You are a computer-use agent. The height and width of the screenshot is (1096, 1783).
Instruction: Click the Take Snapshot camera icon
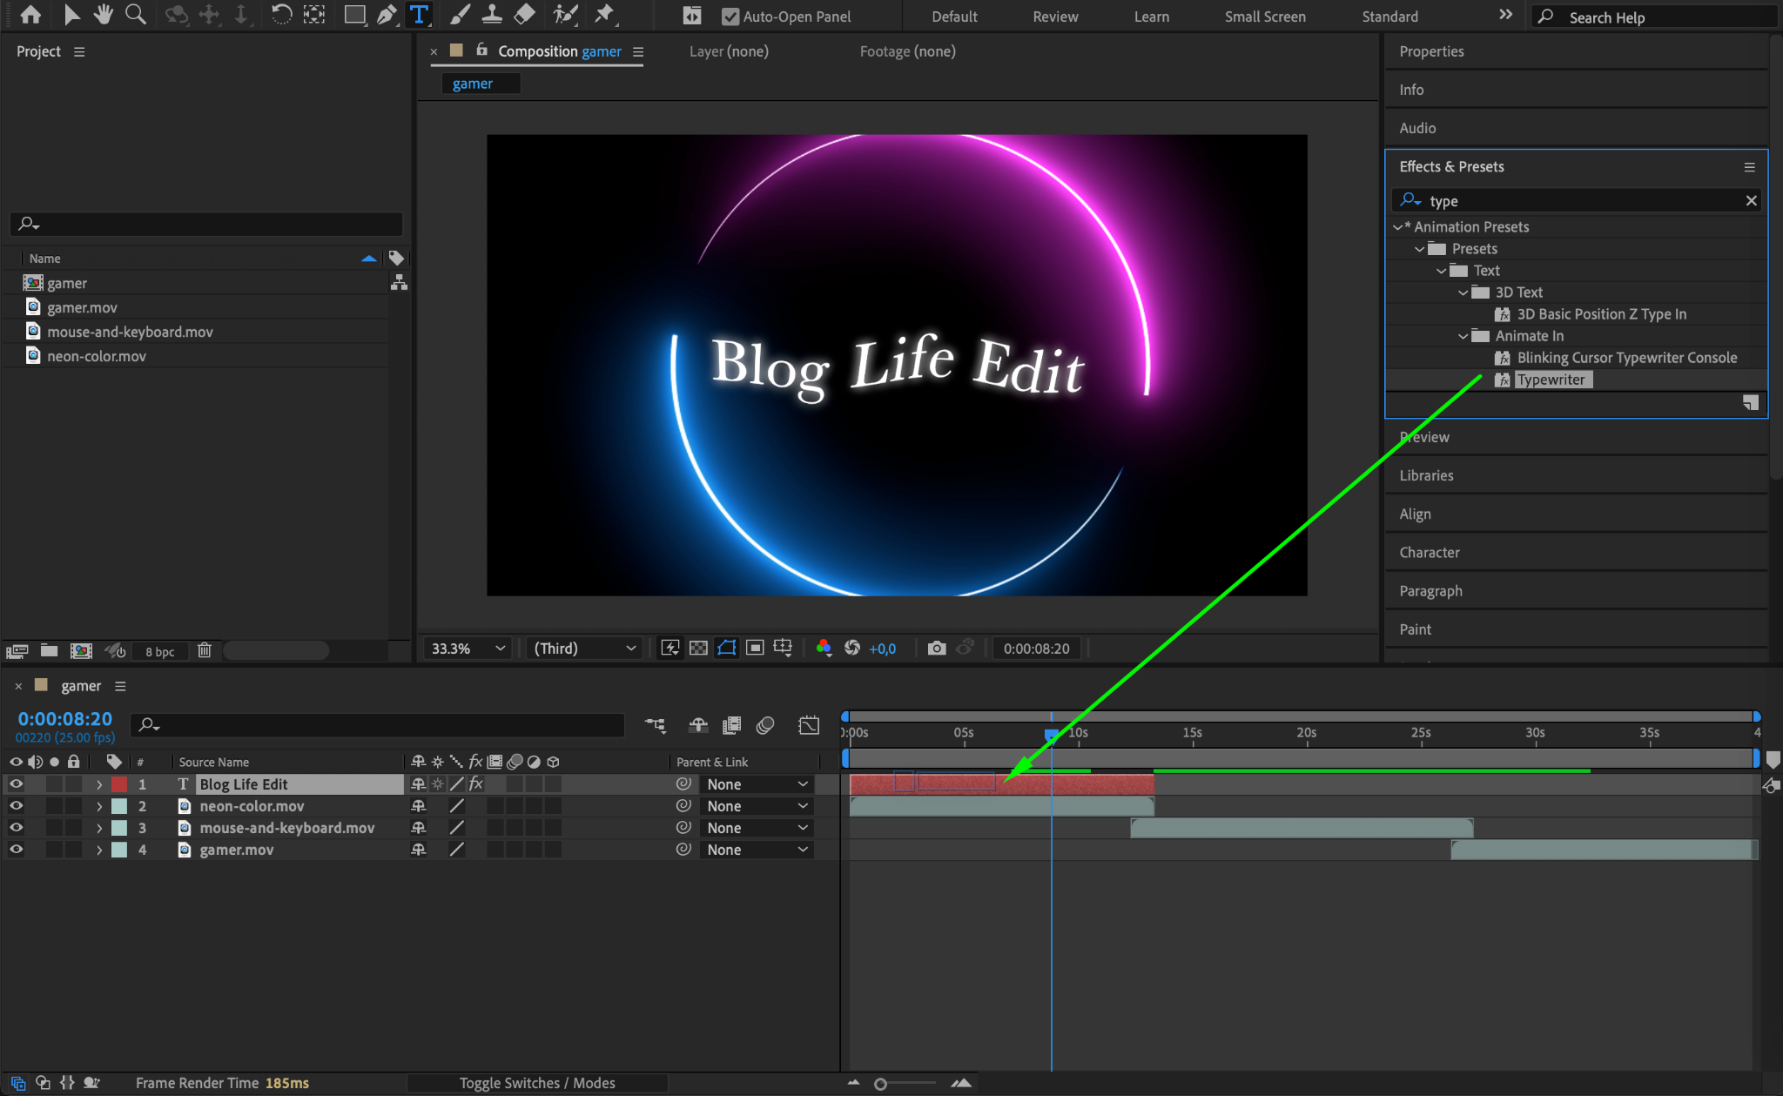click(x=936, y=648)
